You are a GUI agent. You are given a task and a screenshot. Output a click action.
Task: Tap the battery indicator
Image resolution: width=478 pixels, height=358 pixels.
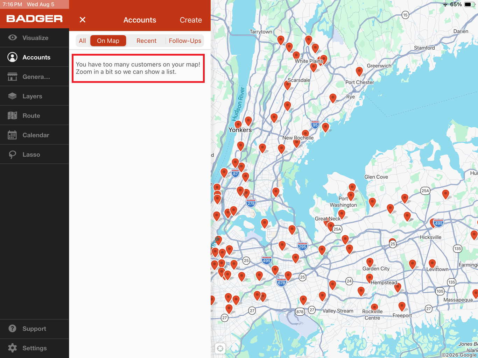470,5
